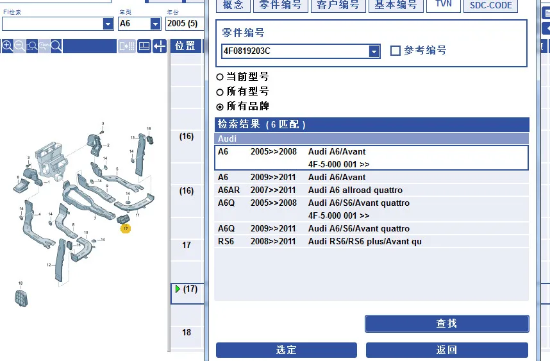Select the position row marked with a green arrow

coord(187,293)
